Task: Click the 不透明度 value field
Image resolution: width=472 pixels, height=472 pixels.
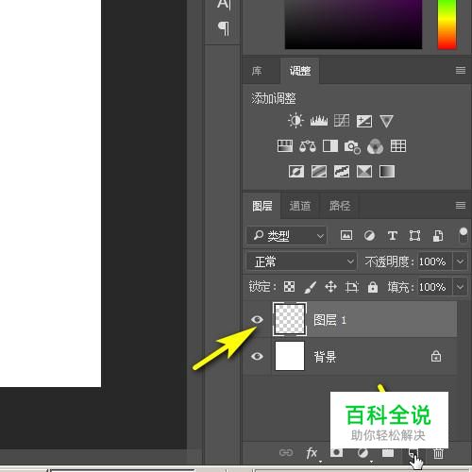Action: click(x=434, y=261)
